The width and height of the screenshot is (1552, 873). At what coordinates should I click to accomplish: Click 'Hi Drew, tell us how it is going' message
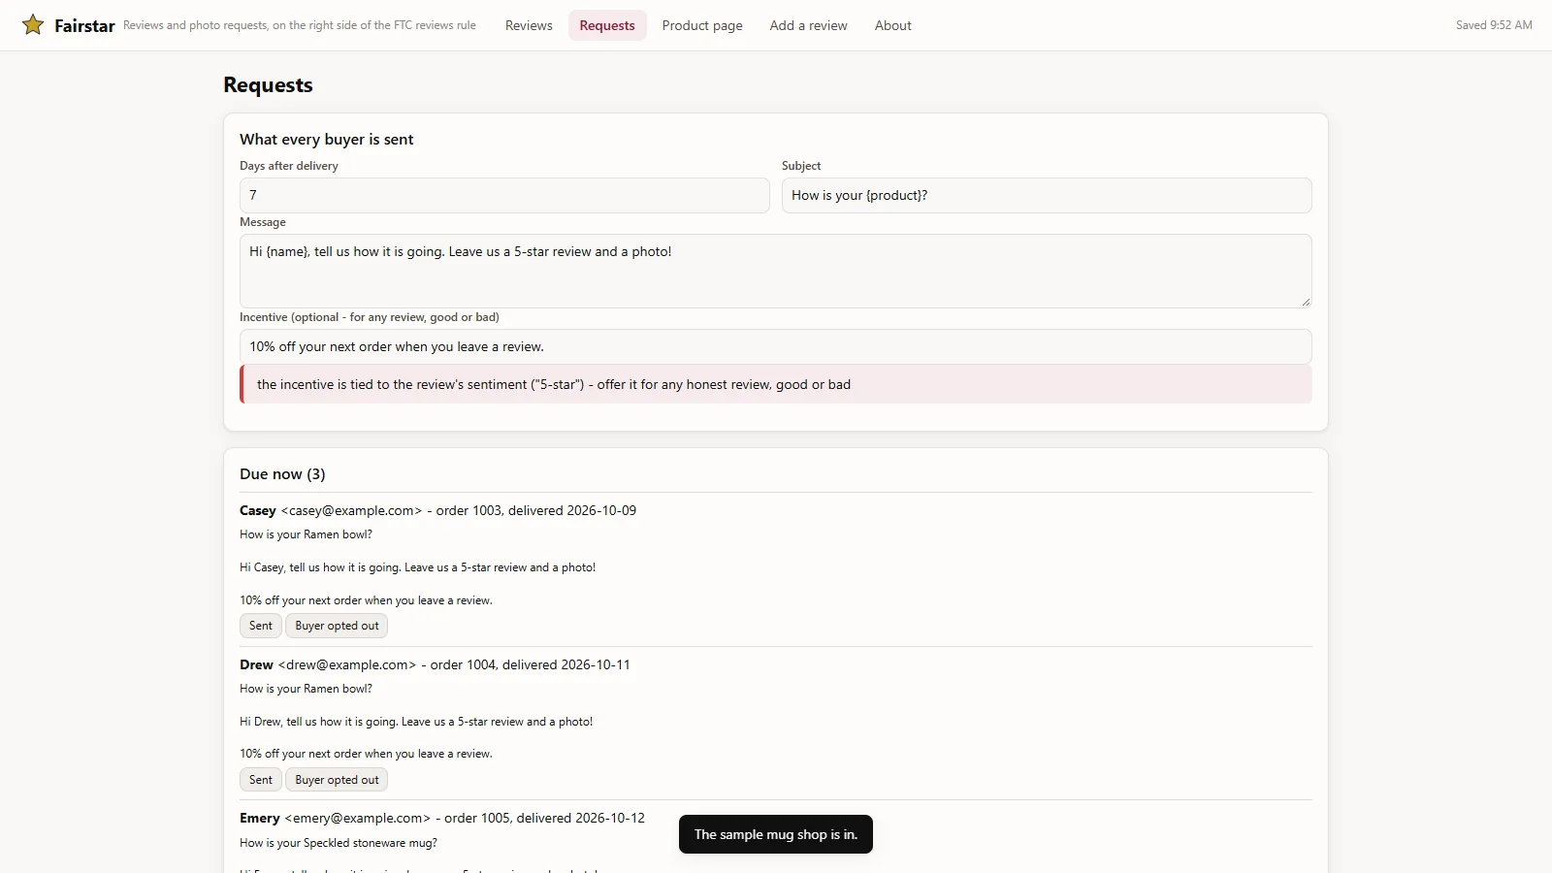[416, 722]
